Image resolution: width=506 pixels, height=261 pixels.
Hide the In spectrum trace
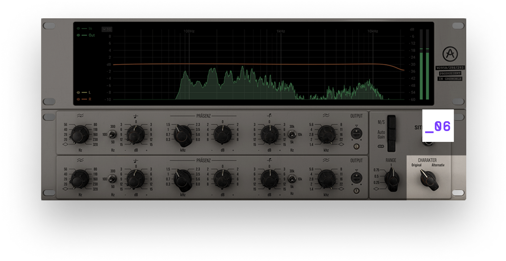(78, 29)
